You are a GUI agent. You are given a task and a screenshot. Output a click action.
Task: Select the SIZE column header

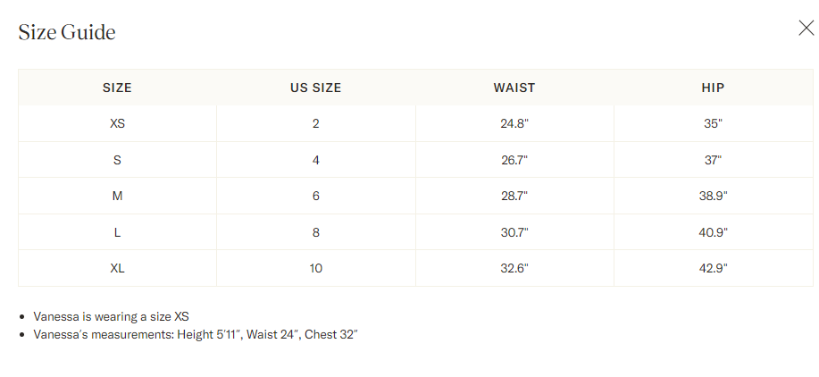(x=117, y=88)
